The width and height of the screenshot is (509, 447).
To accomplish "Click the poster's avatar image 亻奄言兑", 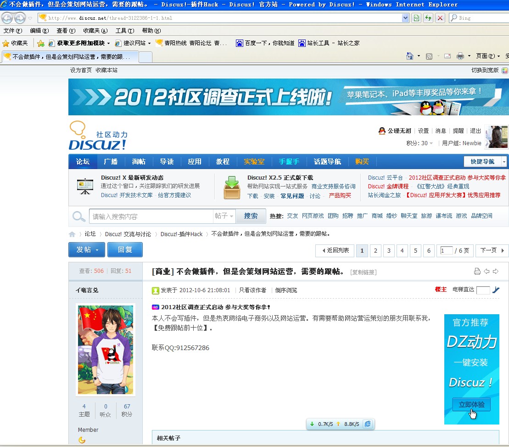I will pos(106,350).
